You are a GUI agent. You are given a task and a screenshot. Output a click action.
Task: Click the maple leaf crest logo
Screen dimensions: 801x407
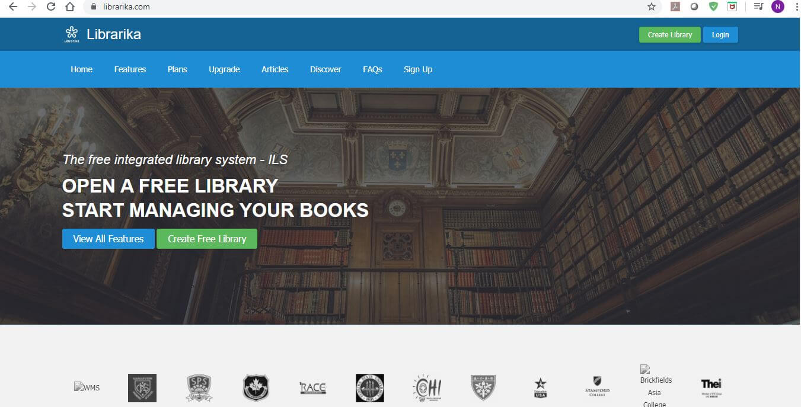click(256, 388)
